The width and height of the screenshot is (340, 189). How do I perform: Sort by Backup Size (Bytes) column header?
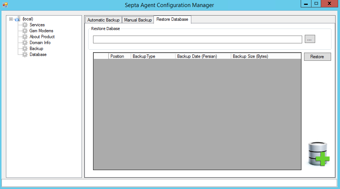(266, 56)
